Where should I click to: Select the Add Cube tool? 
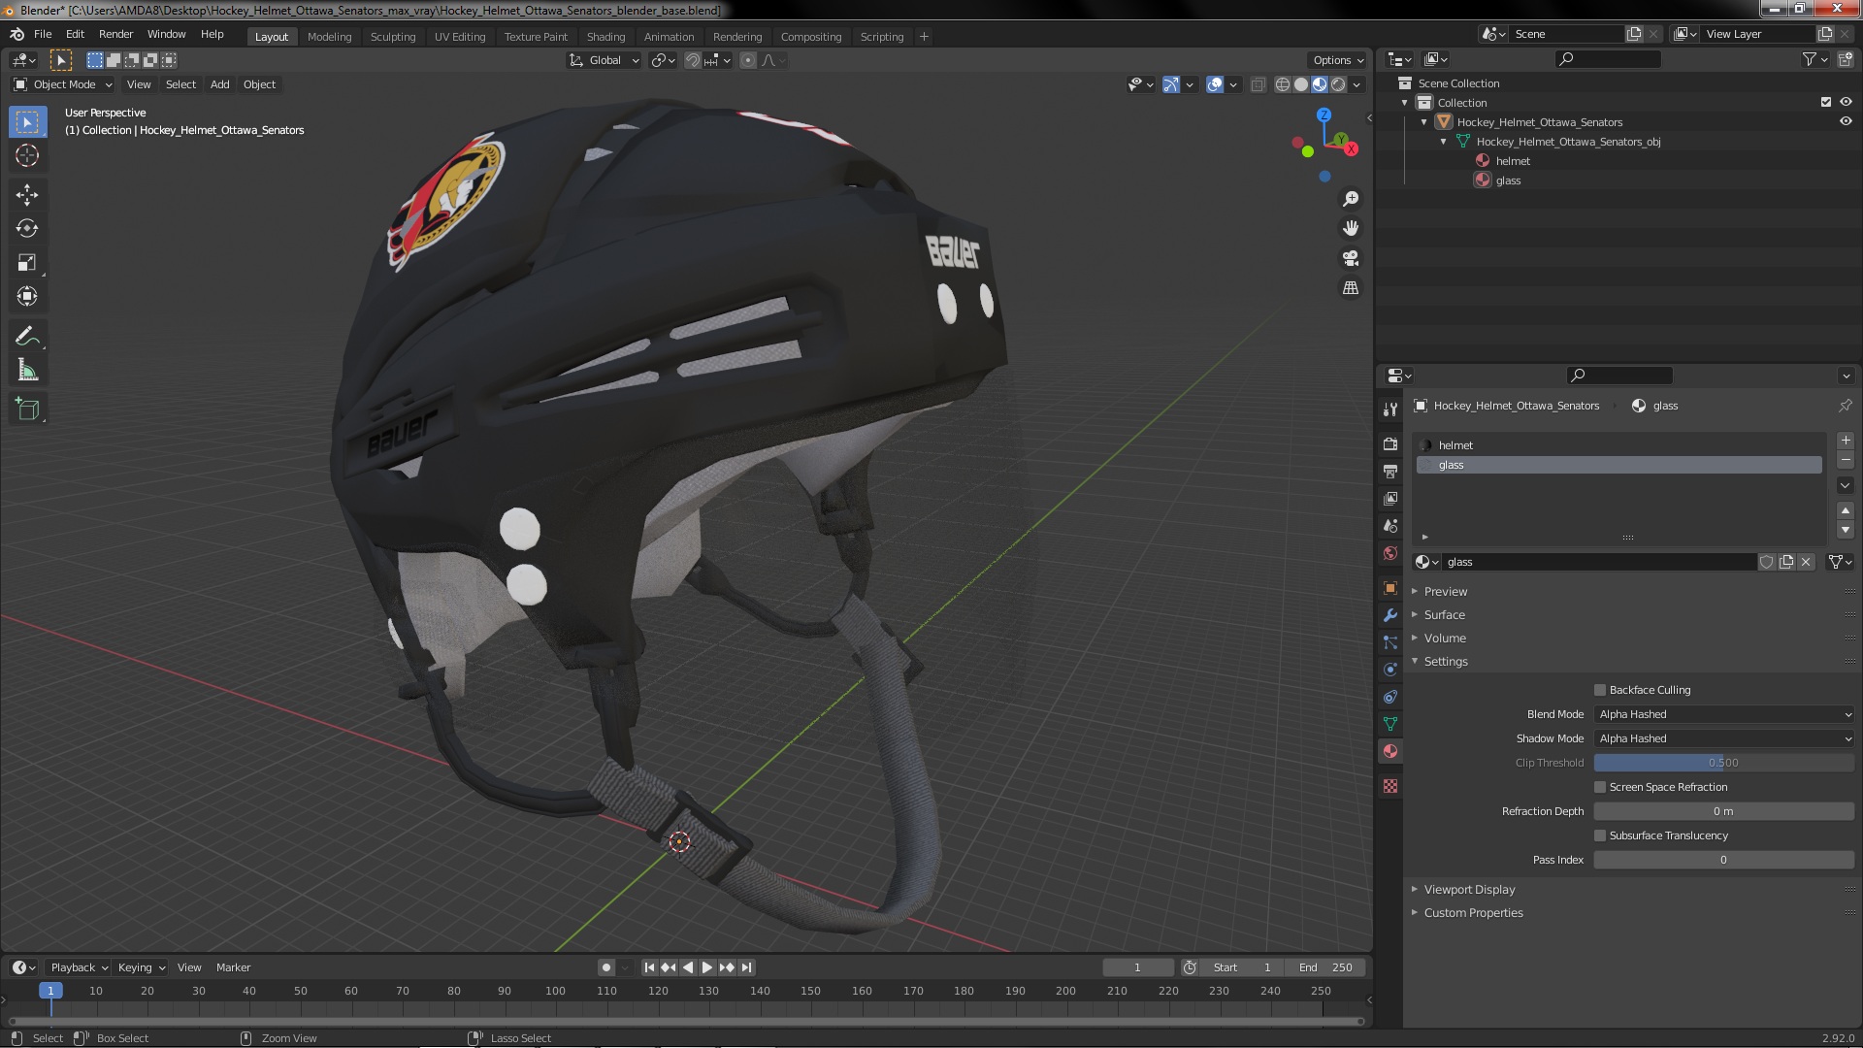click(27, 409)
